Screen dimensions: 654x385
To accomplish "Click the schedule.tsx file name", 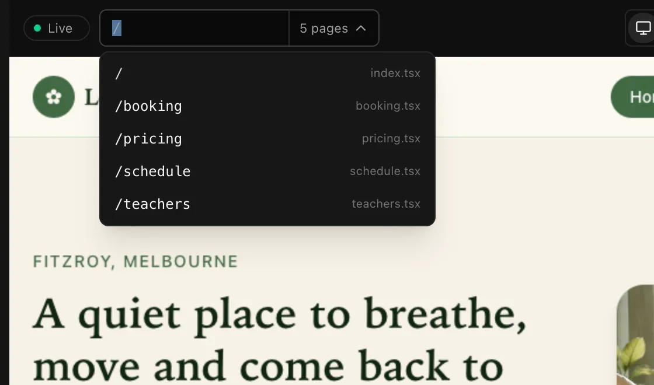I will click(385, 171).
